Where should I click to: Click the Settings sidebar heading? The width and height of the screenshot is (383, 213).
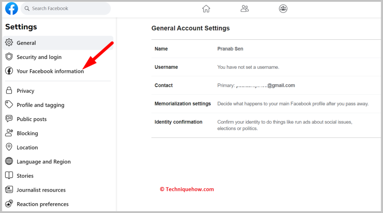[21, 27]
